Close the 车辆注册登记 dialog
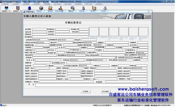Screen dimensions: 175x107 [x=149, y=11]
